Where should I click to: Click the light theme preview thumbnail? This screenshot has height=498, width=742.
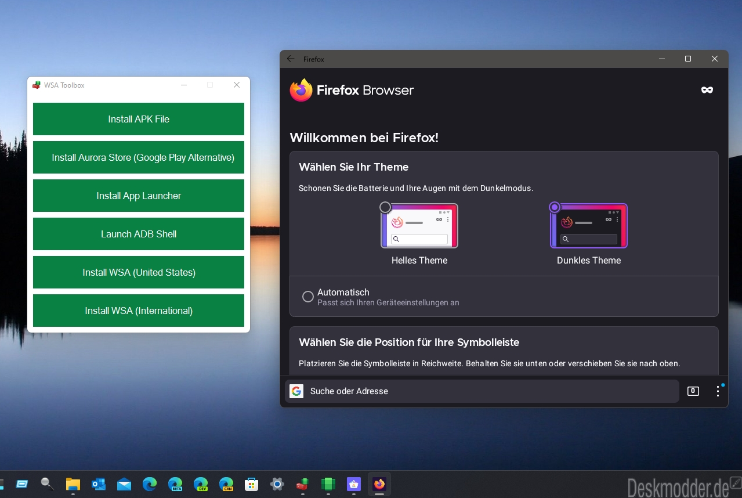pos(419,226)
